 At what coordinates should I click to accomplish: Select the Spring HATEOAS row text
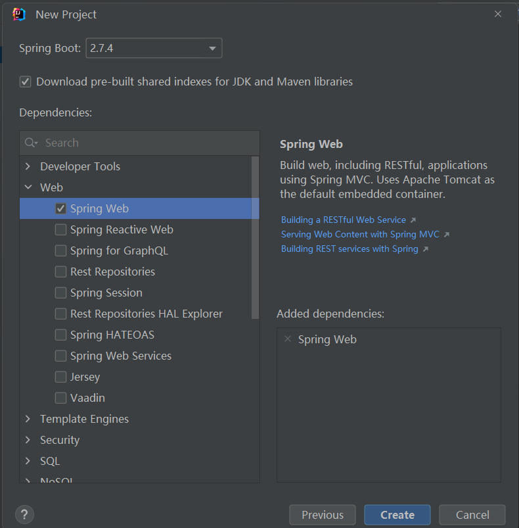112,335
